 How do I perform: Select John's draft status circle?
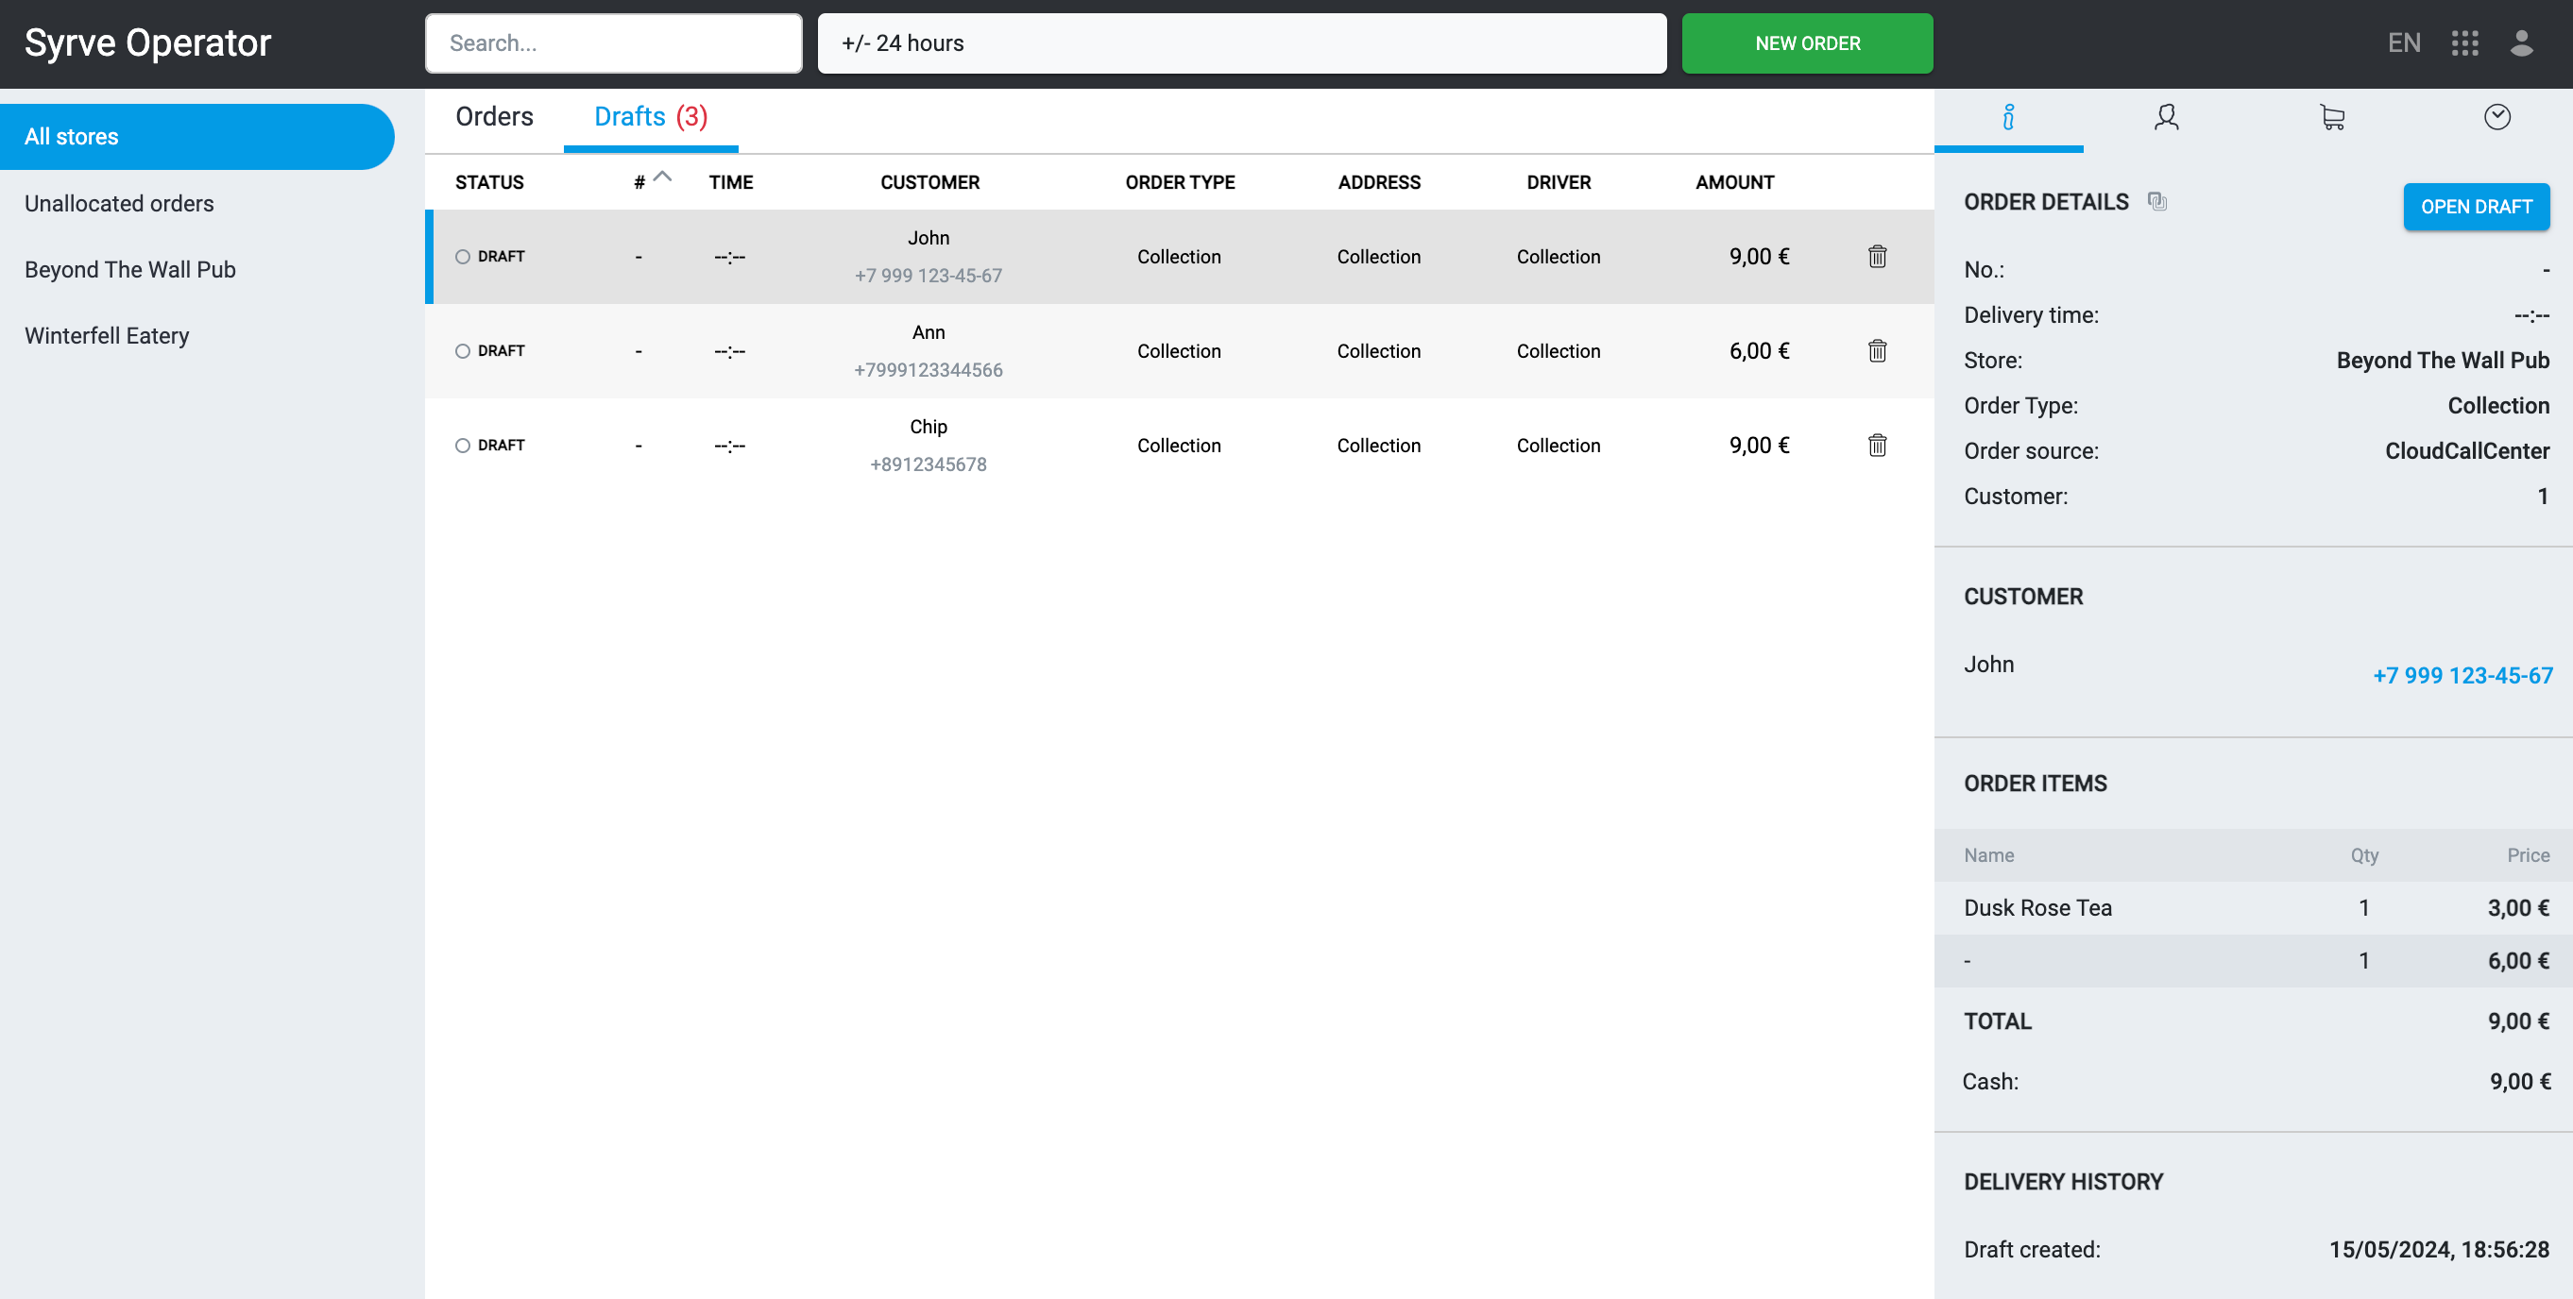[x=463, y=257]
